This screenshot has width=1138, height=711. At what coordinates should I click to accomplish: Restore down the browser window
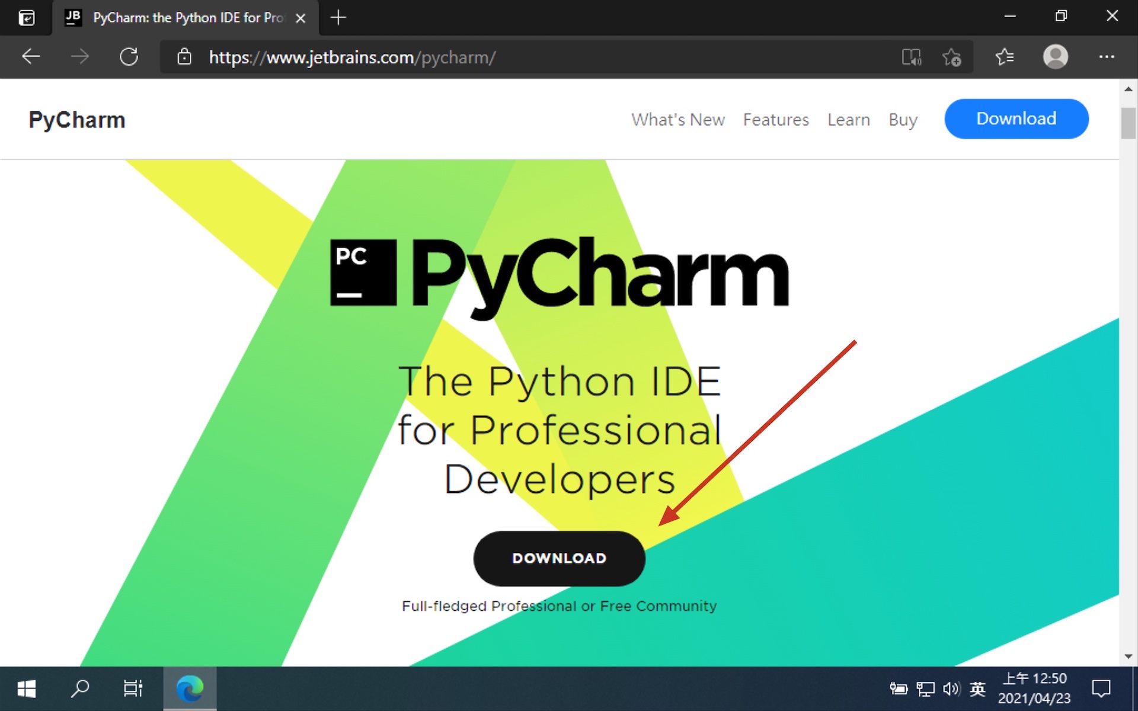1061,17
